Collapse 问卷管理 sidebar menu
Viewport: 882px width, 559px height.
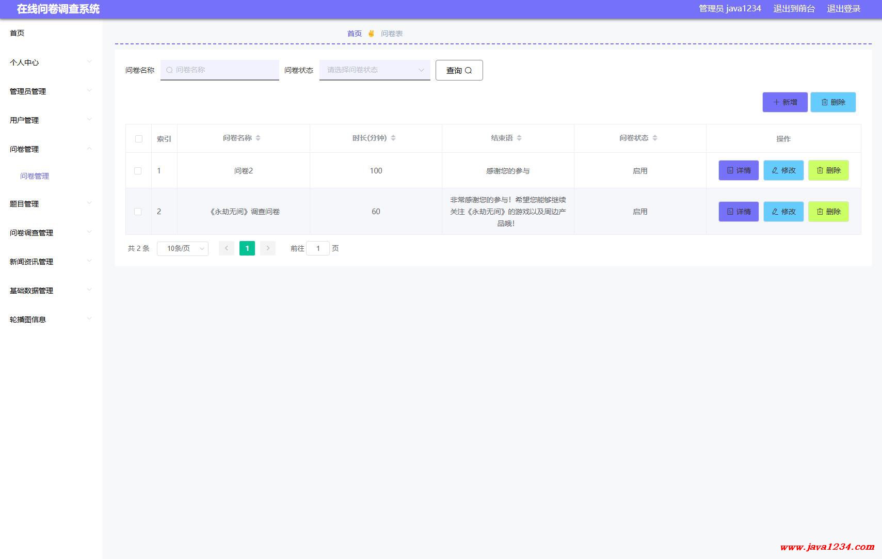(x=51, y=149)
